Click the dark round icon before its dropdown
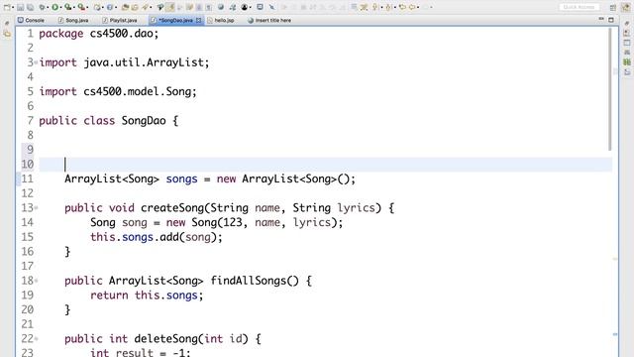 point(245,7)
